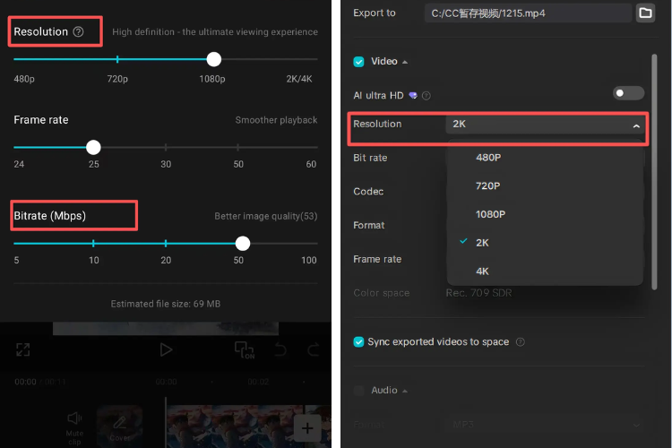Redo the last edit
Screen dimensions: 672x448
314,349
